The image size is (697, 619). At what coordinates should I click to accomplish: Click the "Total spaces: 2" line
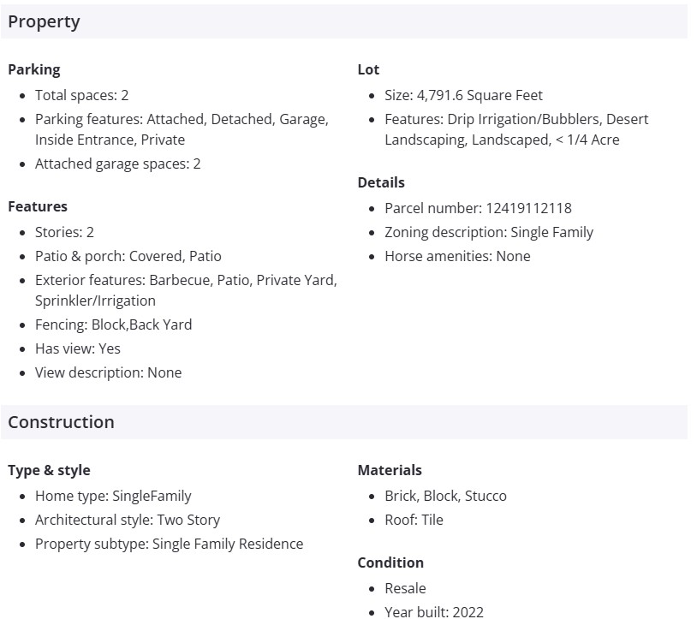point(81,95)
